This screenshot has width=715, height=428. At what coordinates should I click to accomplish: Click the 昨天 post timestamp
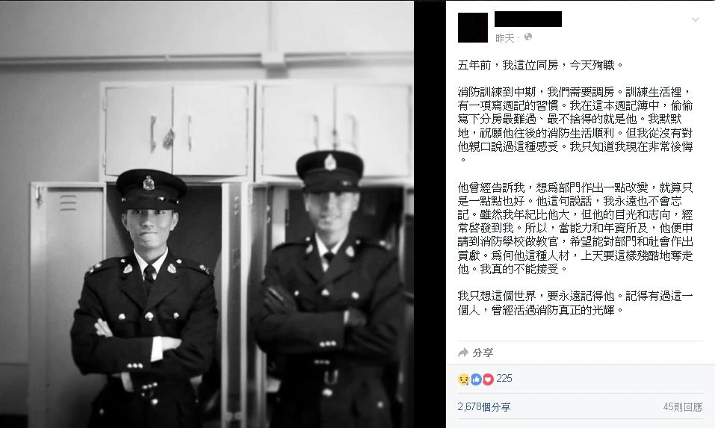click(x=505, y=38)
